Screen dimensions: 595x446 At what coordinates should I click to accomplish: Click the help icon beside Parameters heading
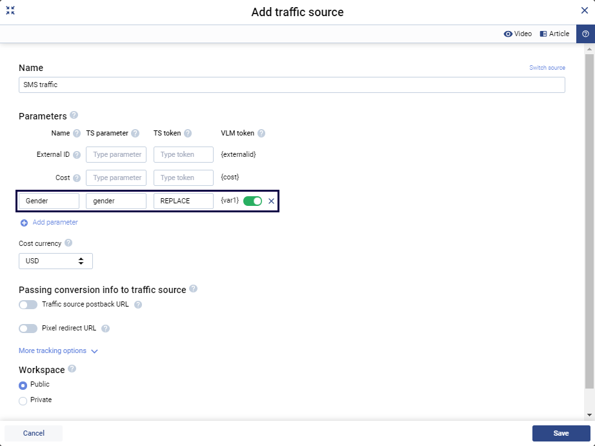coord(74,116)
